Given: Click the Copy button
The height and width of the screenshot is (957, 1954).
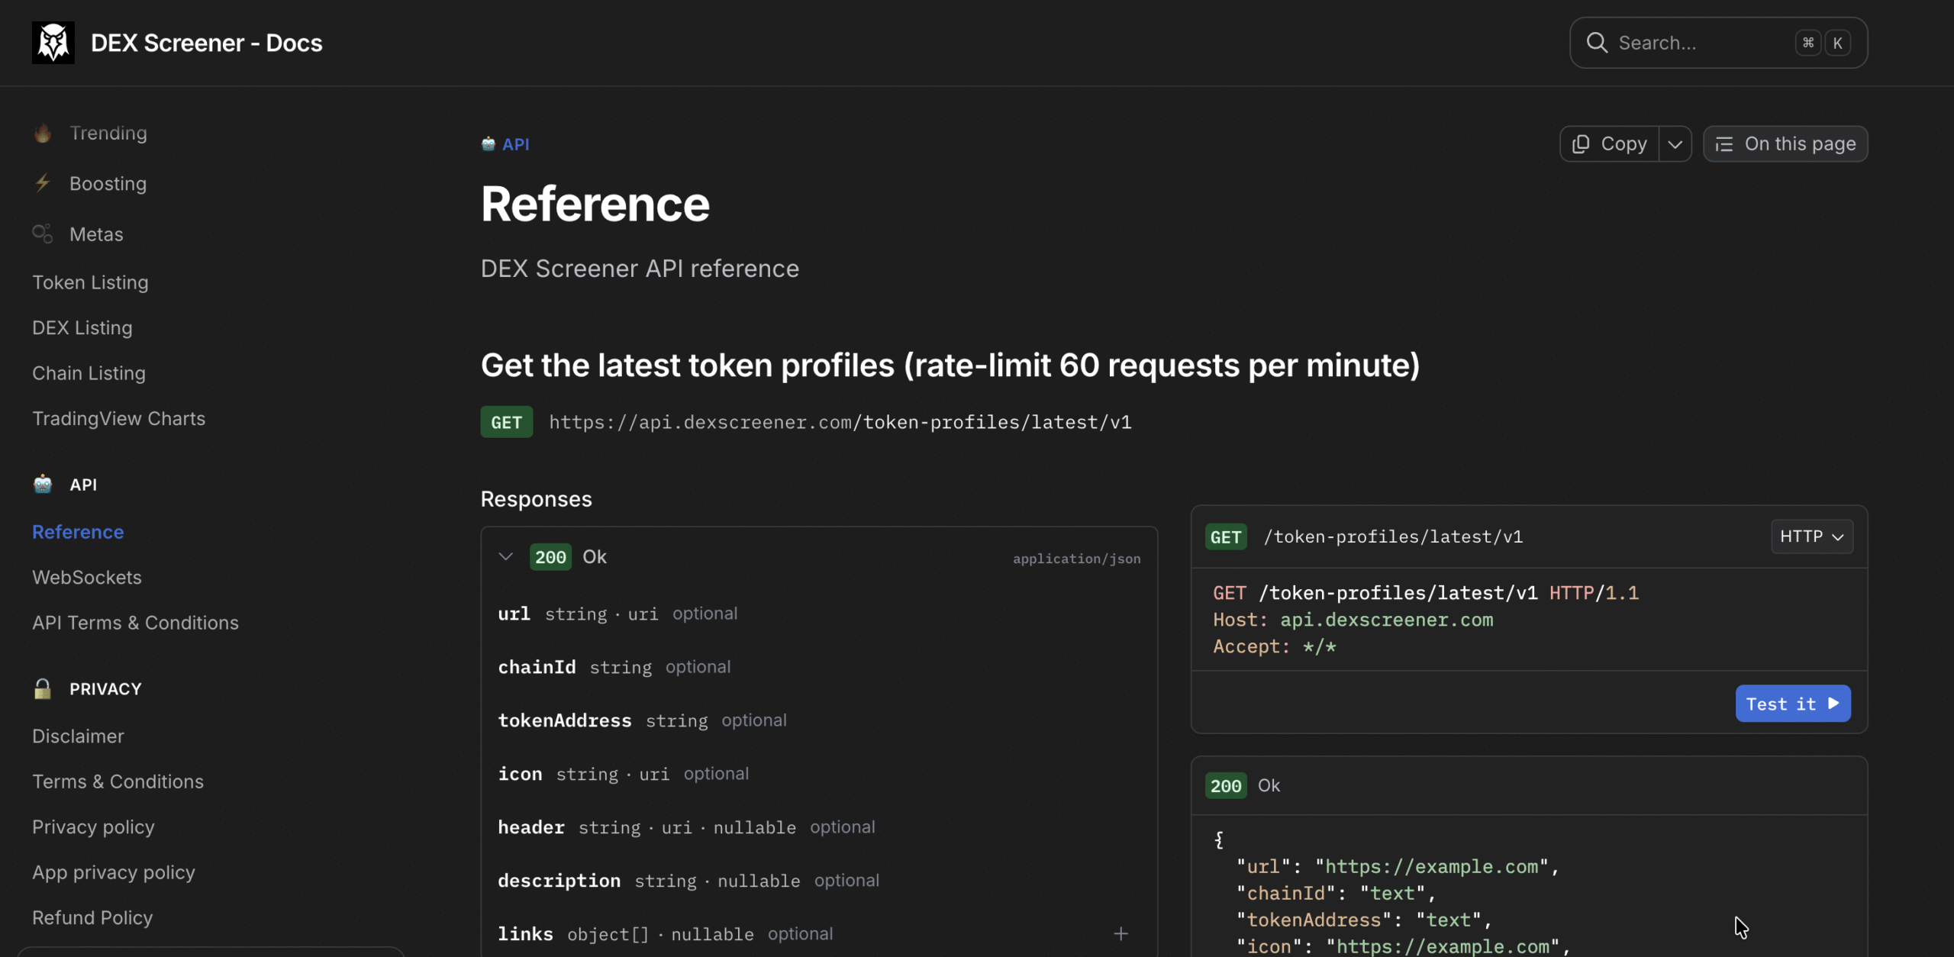Looking at the screenshot, I should tap(1610, 144).
